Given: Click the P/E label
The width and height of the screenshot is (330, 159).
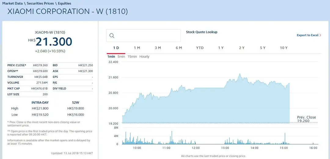Looking at the screenshot, I should pyautogui.click(x=55, y=83).
